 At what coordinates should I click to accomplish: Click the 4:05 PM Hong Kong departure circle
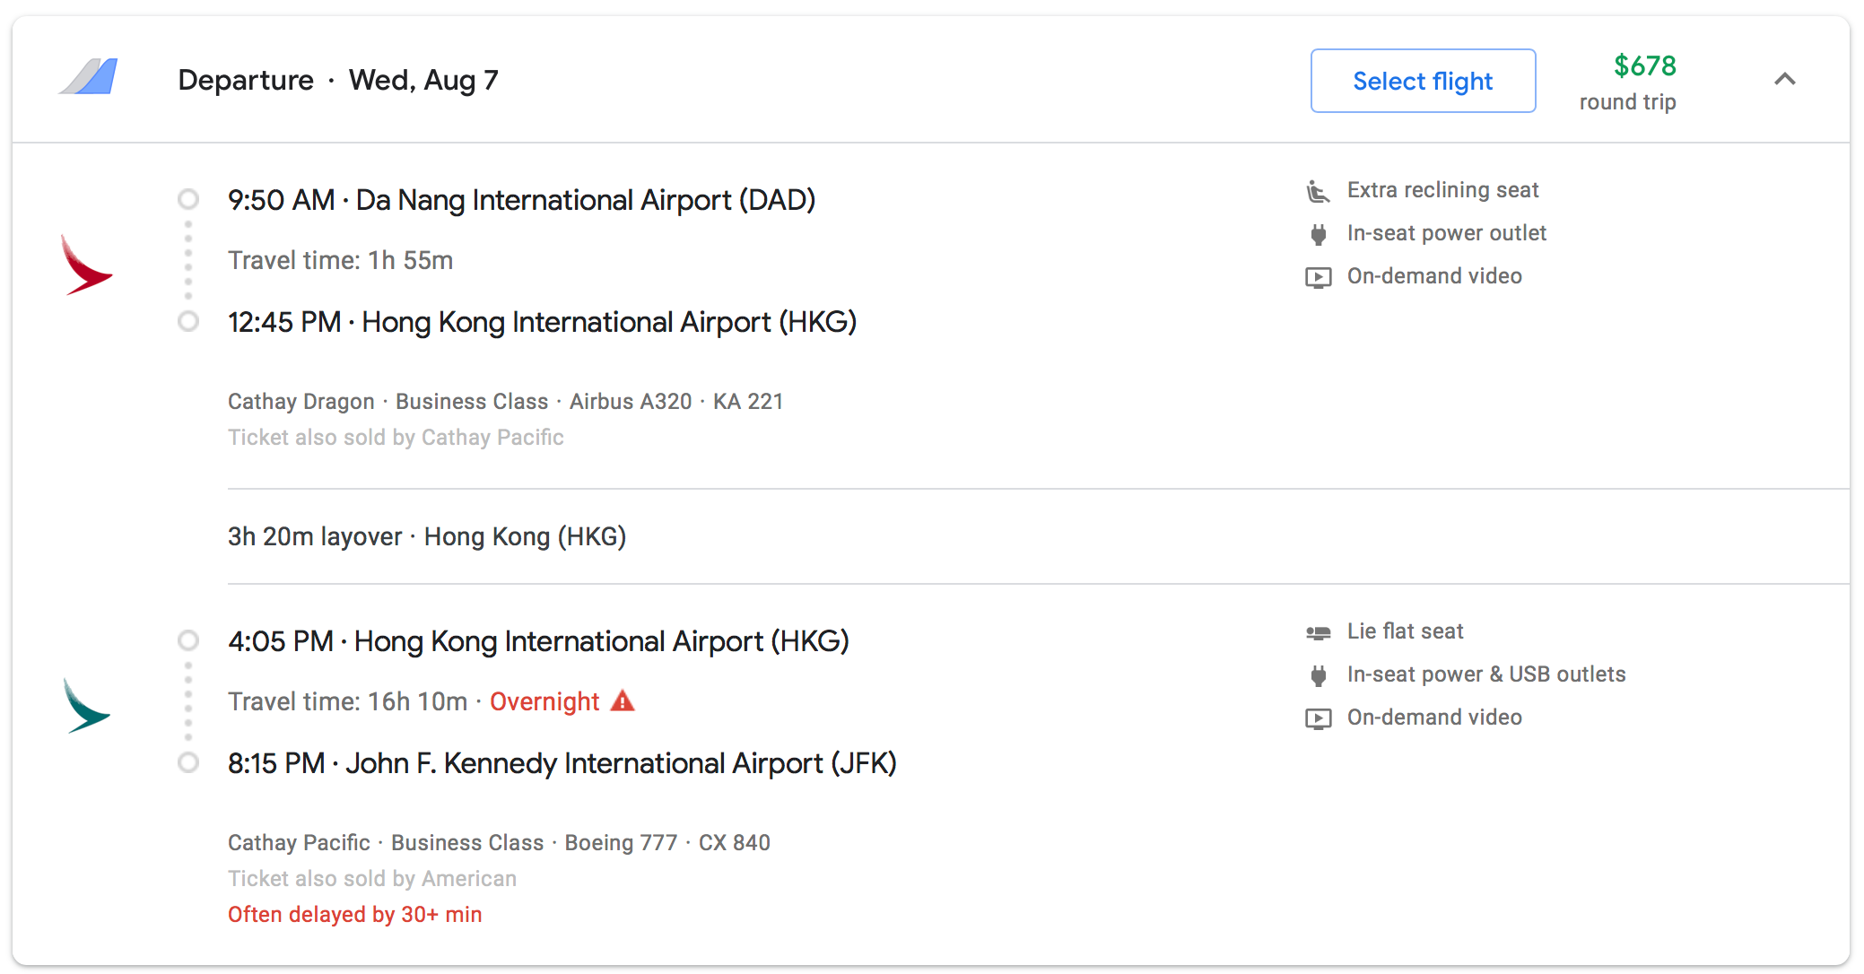pyautogui.click(x=188, y=639)
